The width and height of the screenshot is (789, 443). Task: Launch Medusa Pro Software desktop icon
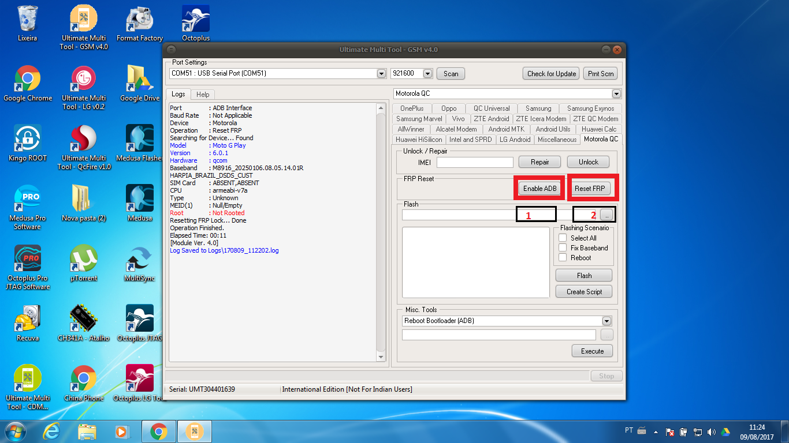click(x=27, y=208)
